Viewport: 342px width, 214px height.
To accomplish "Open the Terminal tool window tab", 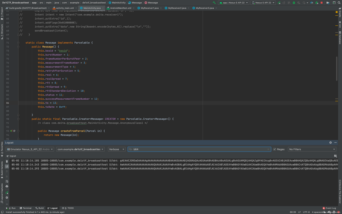I will tap(25, 208).
